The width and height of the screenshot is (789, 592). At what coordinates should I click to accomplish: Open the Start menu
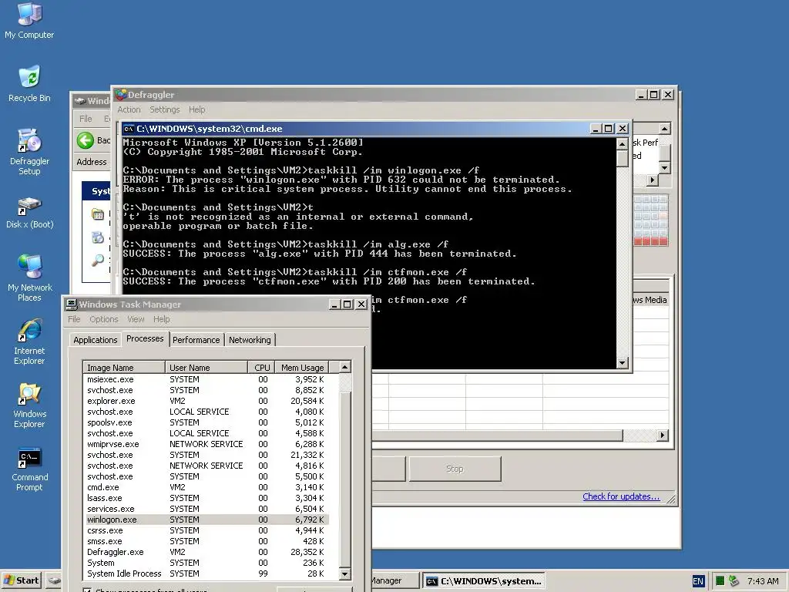tap(21, 580)
